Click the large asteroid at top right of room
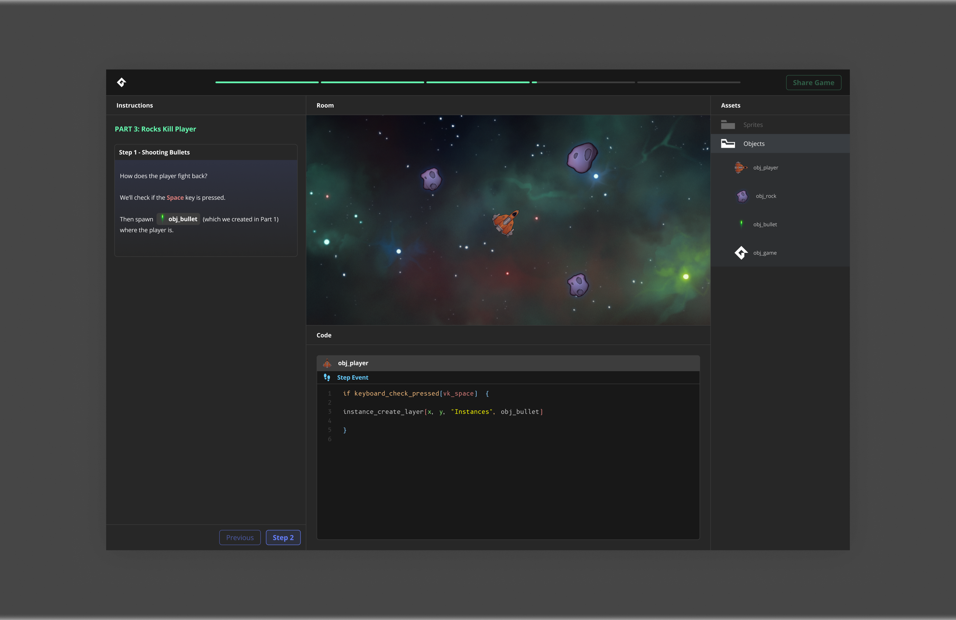 [x=582, y=158]
